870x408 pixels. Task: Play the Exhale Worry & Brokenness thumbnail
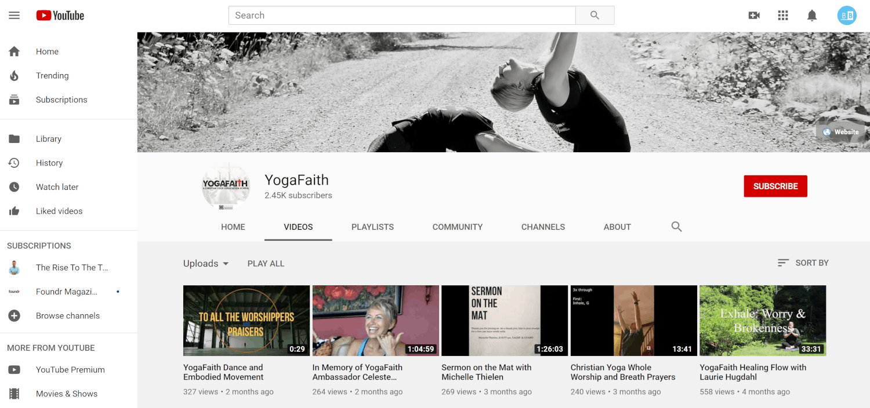click(763, 321)
